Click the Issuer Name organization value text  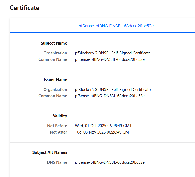pyautogui.click(x=113, y=90)
